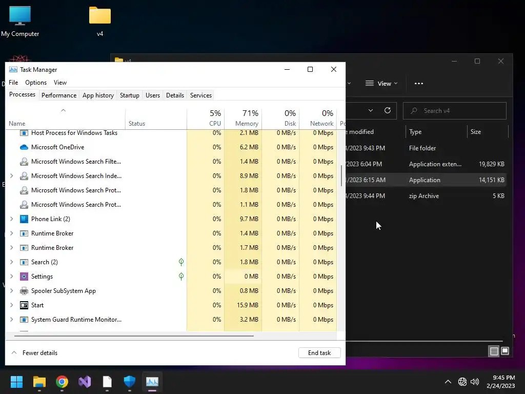Viewport: 525px width, 394px height.
Task: Click the Task Manager horizontal scrollbar
Action: click(x=134, y=336)
